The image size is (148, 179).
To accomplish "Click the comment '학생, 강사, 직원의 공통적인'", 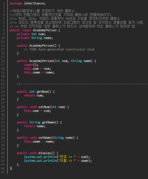I will (x=41, y=19).
